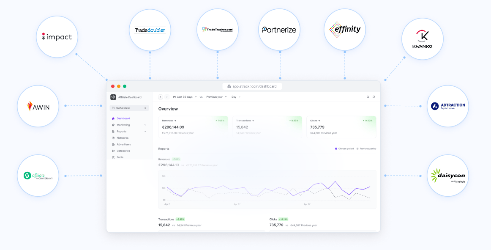491x250 pixels.
Task: Click the Clicks card header link
Action: [315, 121]
